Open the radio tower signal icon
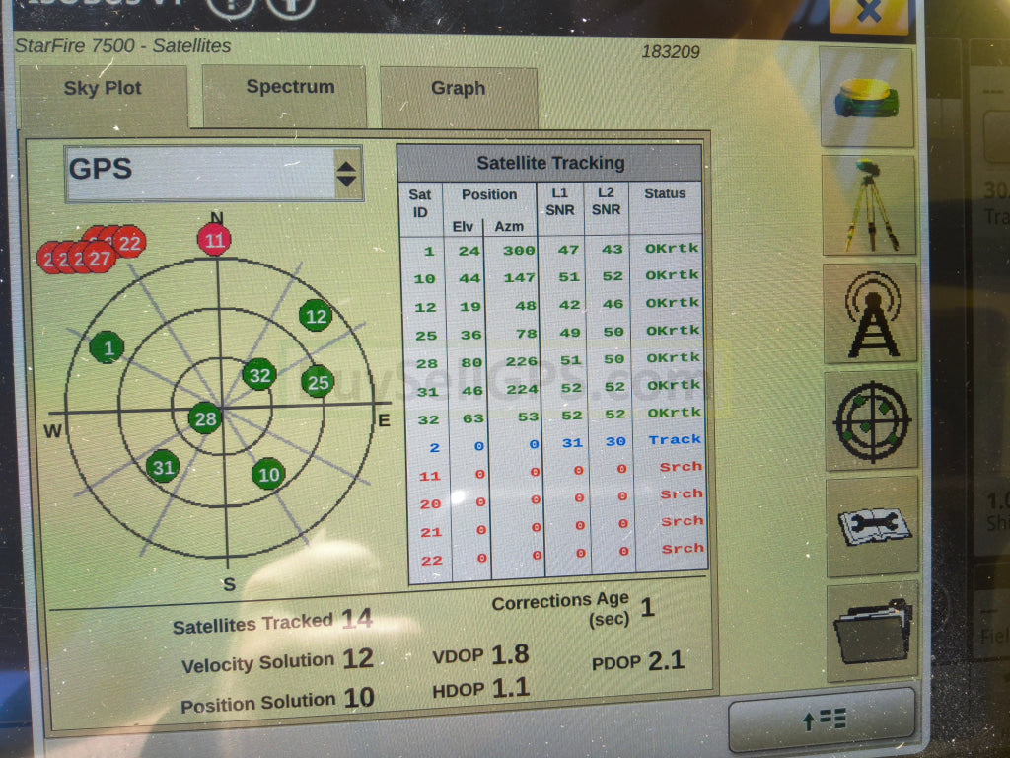The height and width of the screenshot is (758, 1010). [x=870, y=313]
